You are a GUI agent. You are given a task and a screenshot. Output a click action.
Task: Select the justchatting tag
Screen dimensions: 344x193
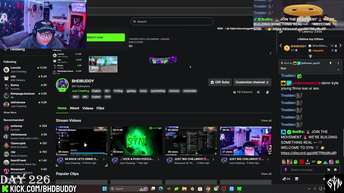pos(158,91)
